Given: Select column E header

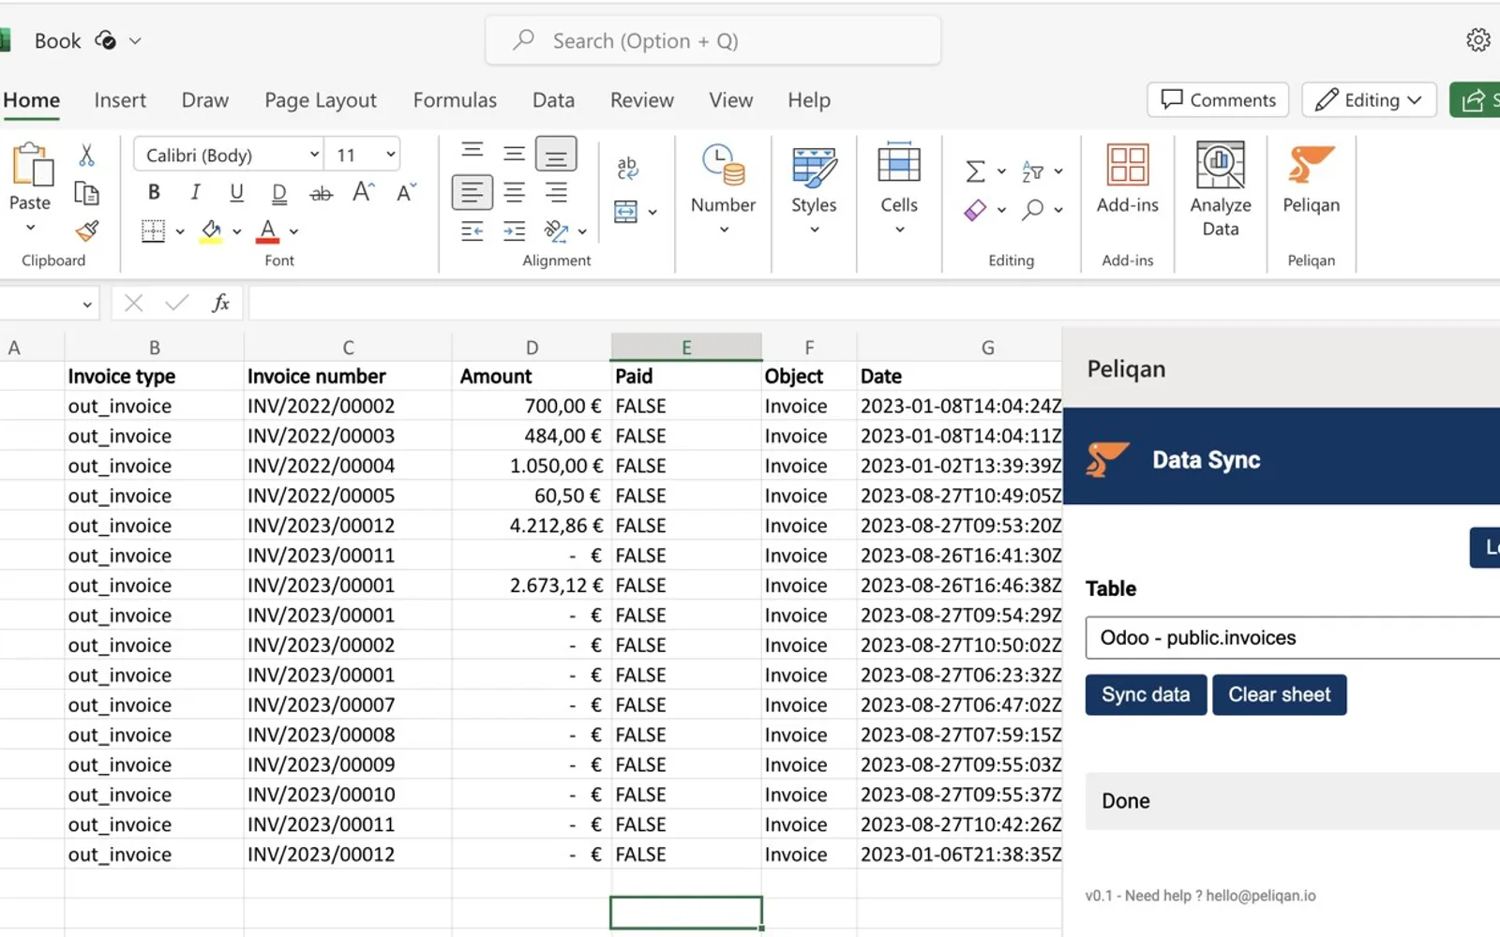Looking at the screenshot, I should (686, 347).
